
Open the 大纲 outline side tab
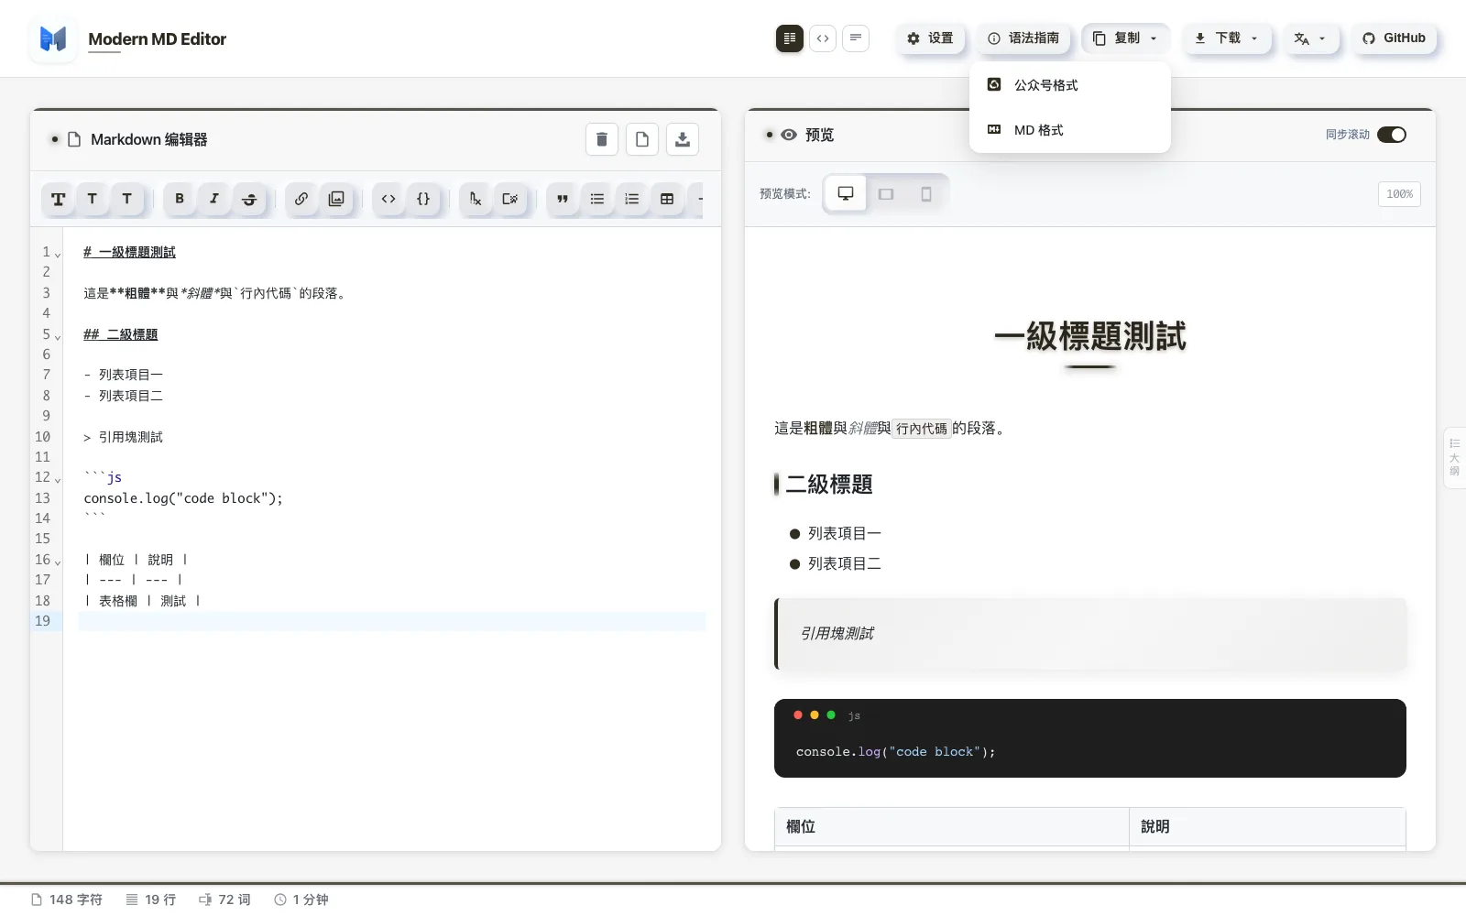[x=1454, y=457]
